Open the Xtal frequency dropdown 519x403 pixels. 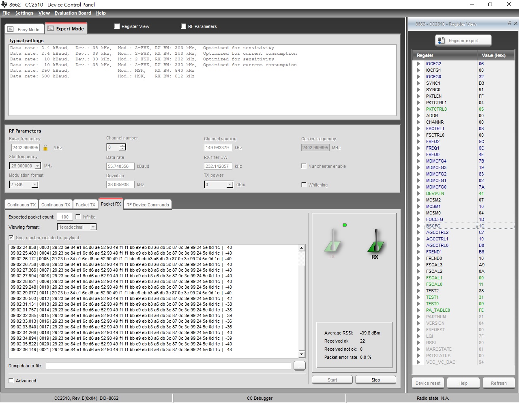37,166
